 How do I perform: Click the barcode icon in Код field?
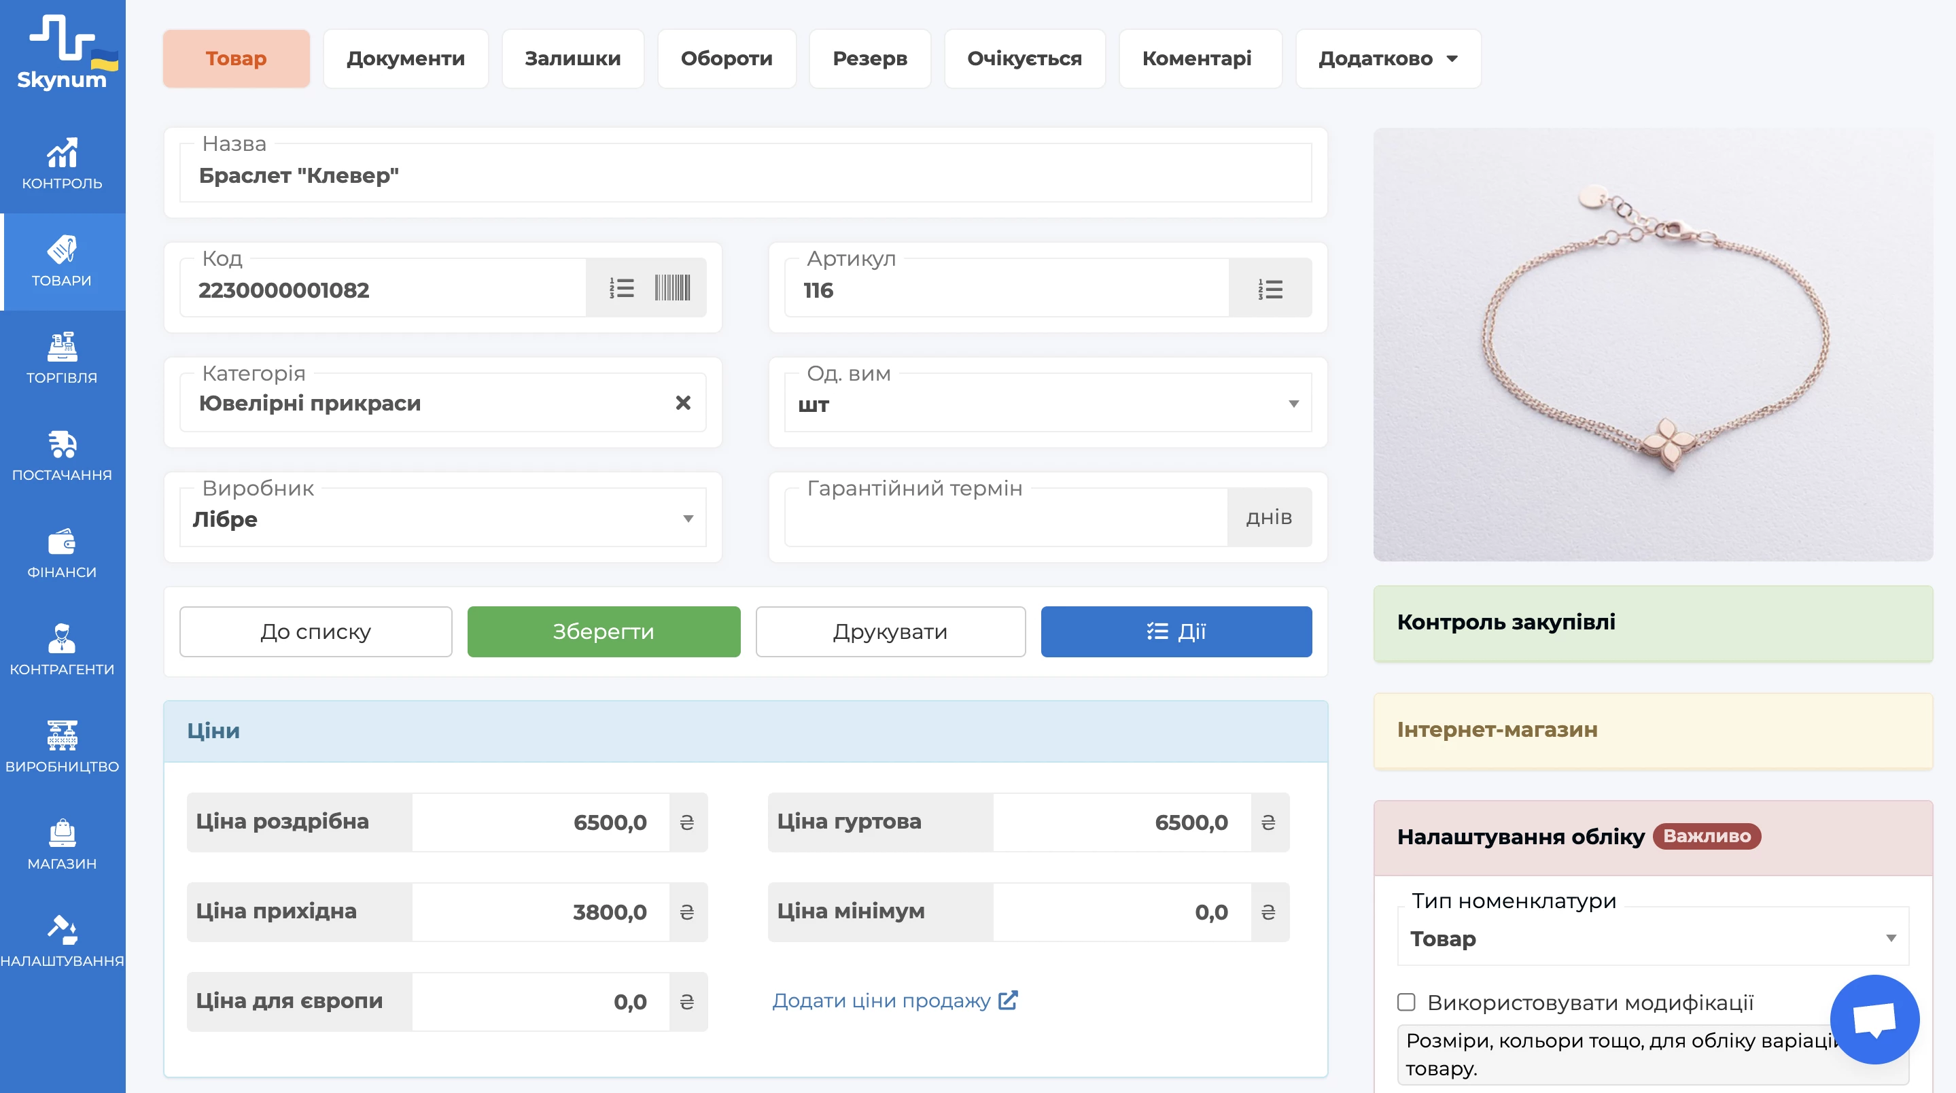[672, 289]
